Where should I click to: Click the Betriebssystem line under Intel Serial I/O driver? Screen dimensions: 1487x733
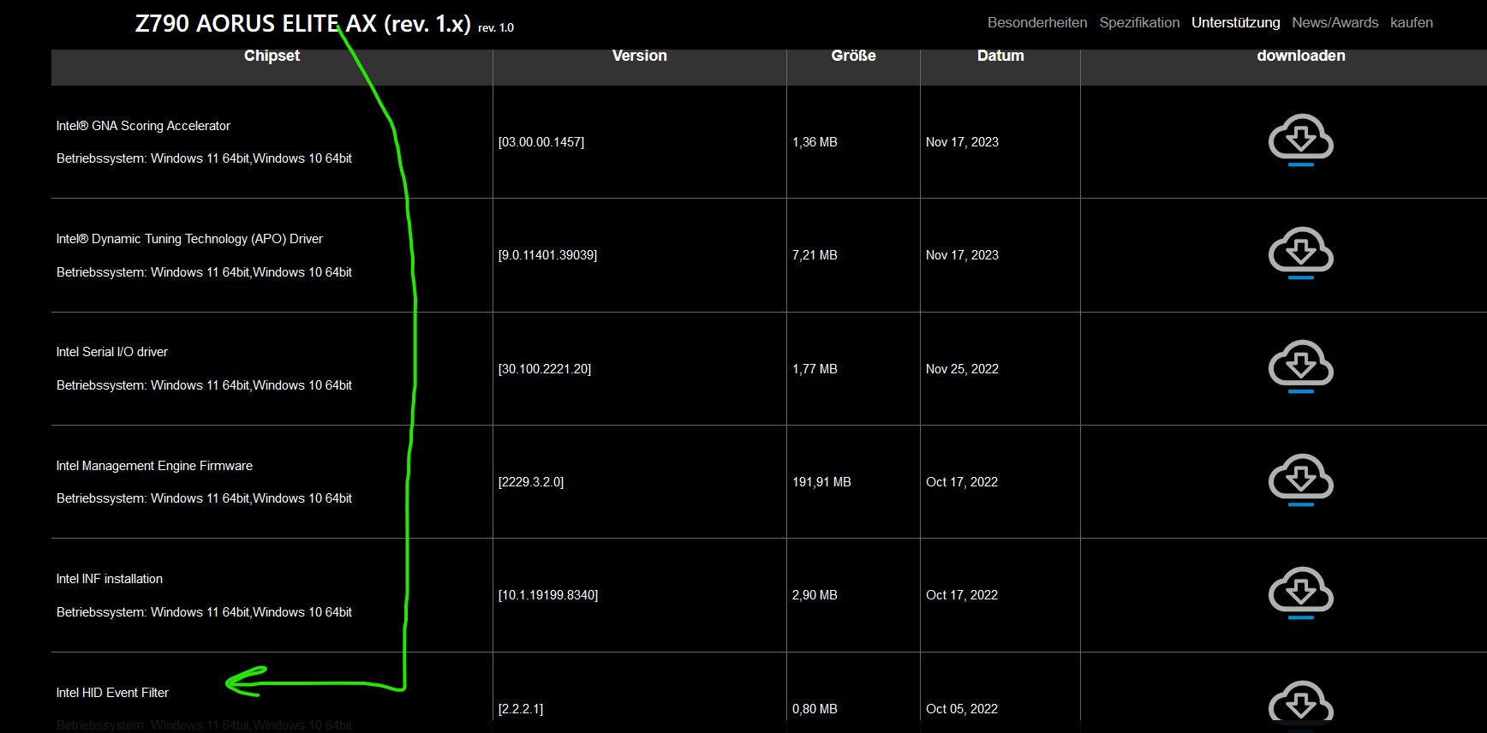204,385
